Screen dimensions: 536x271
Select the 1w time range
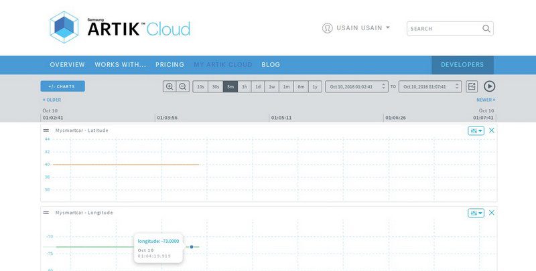(x=272, y=87)
